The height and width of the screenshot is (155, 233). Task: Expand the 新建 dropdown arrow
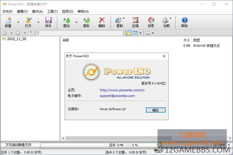pyautogui.click(x=18, y=22)
